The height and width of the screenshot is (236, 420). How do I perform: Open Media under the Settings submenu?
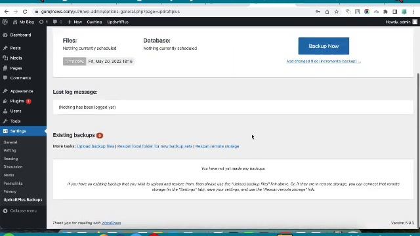pos(9,175)
